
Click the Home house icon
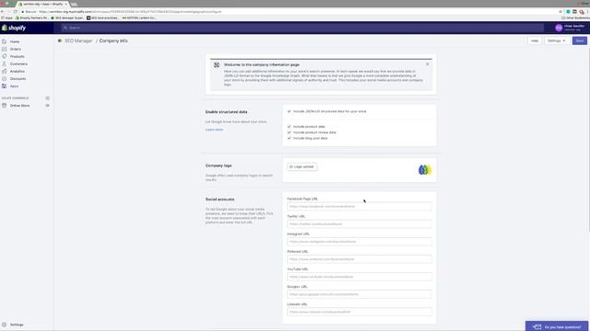coord(4,41)
